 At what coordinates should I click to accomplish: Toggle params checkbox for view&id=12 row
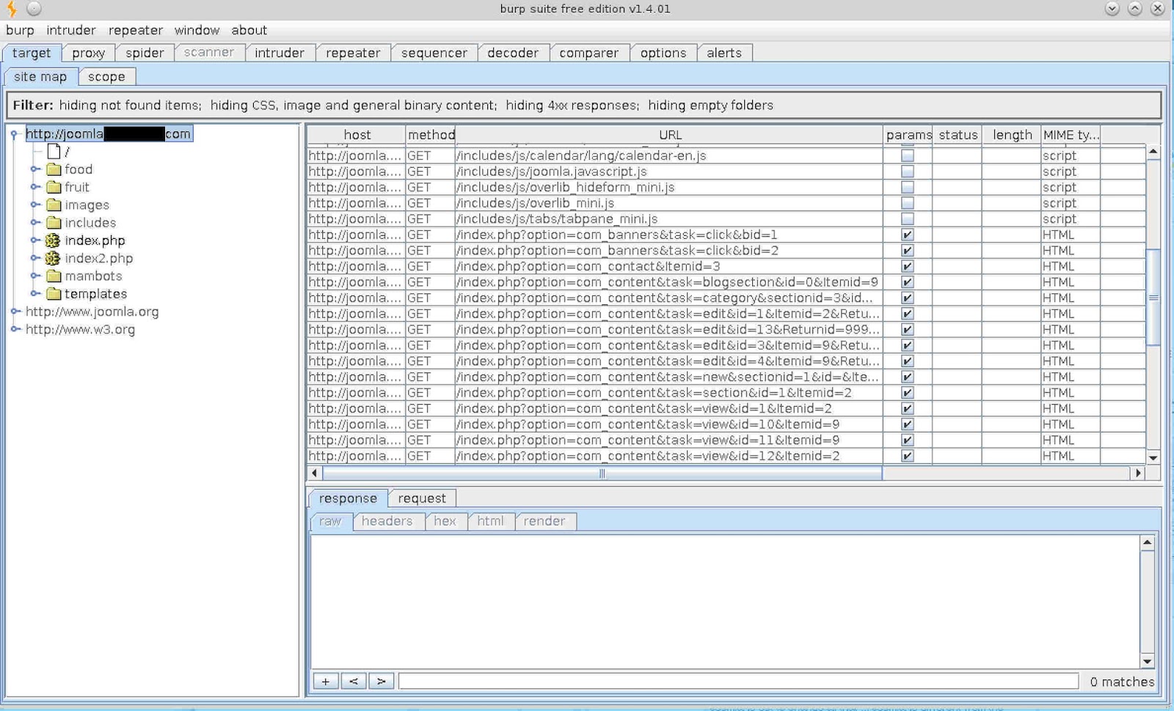[908, 456]
